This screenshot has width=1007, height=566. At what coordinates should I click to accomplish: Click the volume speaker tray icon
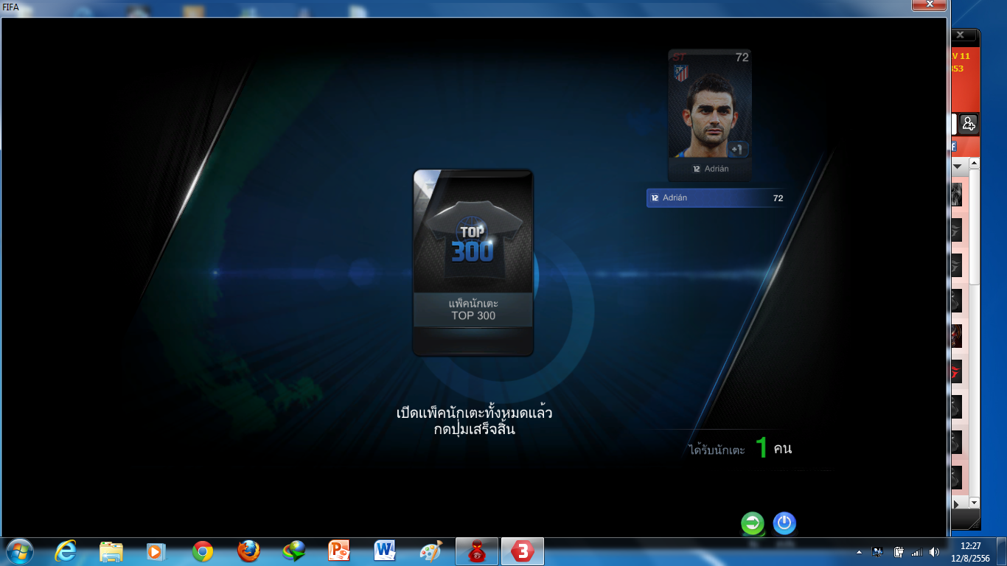[x=935, y=551]
